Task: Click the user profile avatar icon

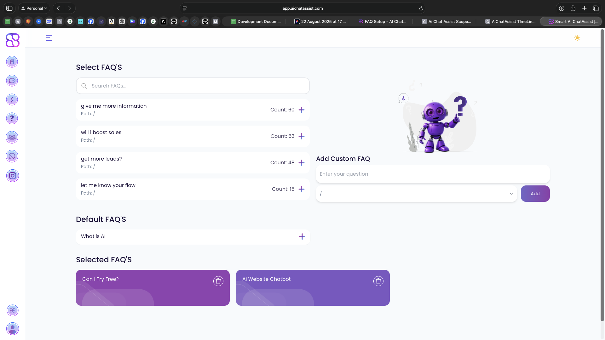Action: coord(13,329)
